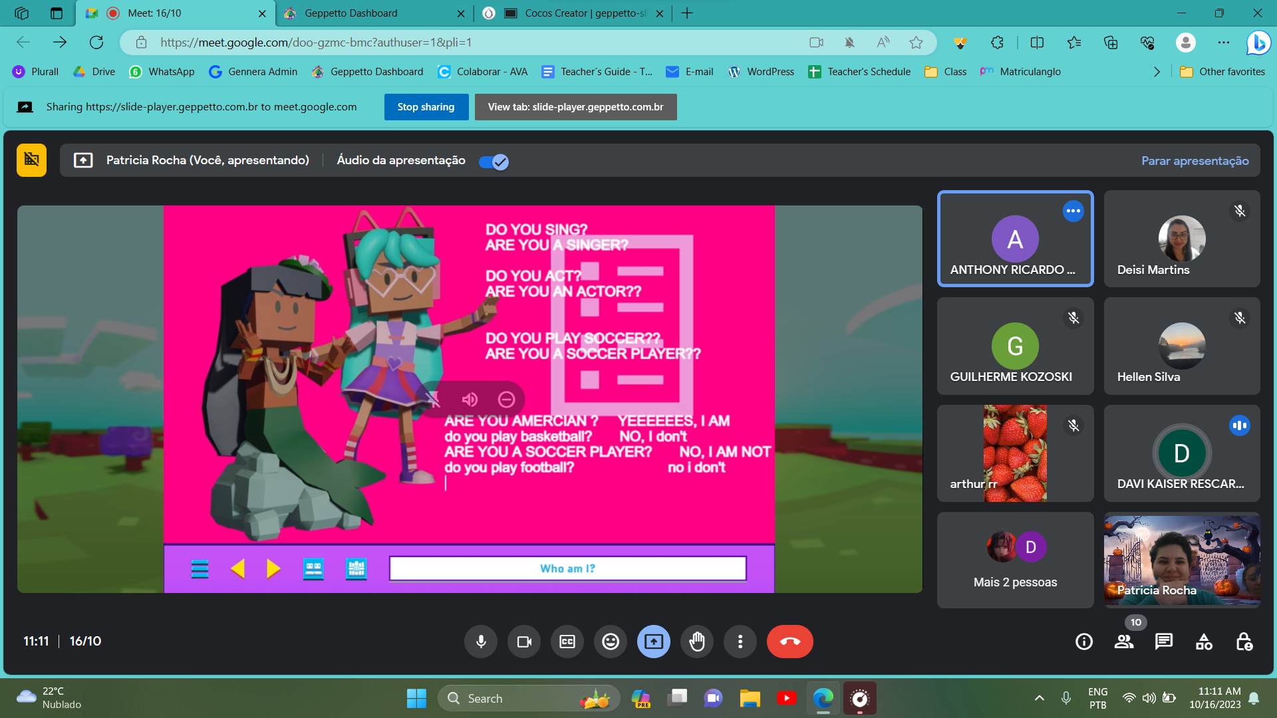The width and height of the screenshot is (1277, 718).
Task: Open options on Anthony Ricardo tile
Action: 1073,211
